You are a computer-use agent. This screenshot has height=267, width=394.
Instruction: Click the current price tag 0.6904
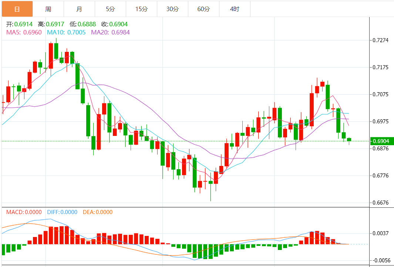pyautogui.click(x=382, y=141)
